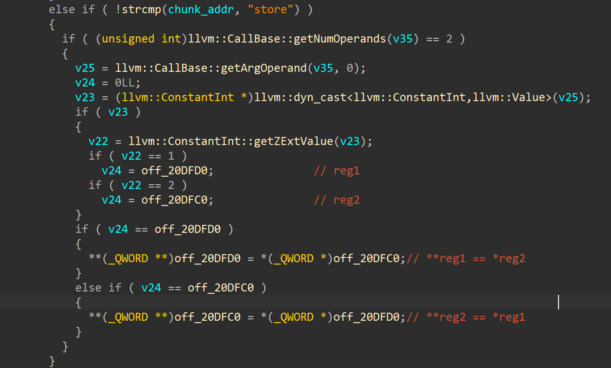Viewport: 611px width, 368px height.
Task: Click the 'v22 == 1' condition
Action: point(148,156)
